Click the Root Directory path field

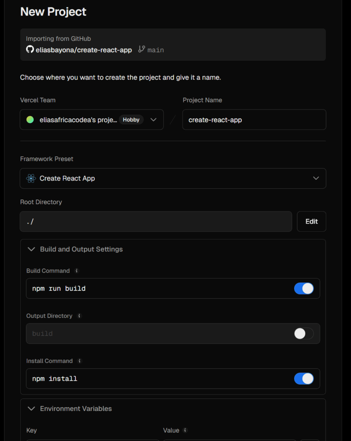[x=156, y=221]
